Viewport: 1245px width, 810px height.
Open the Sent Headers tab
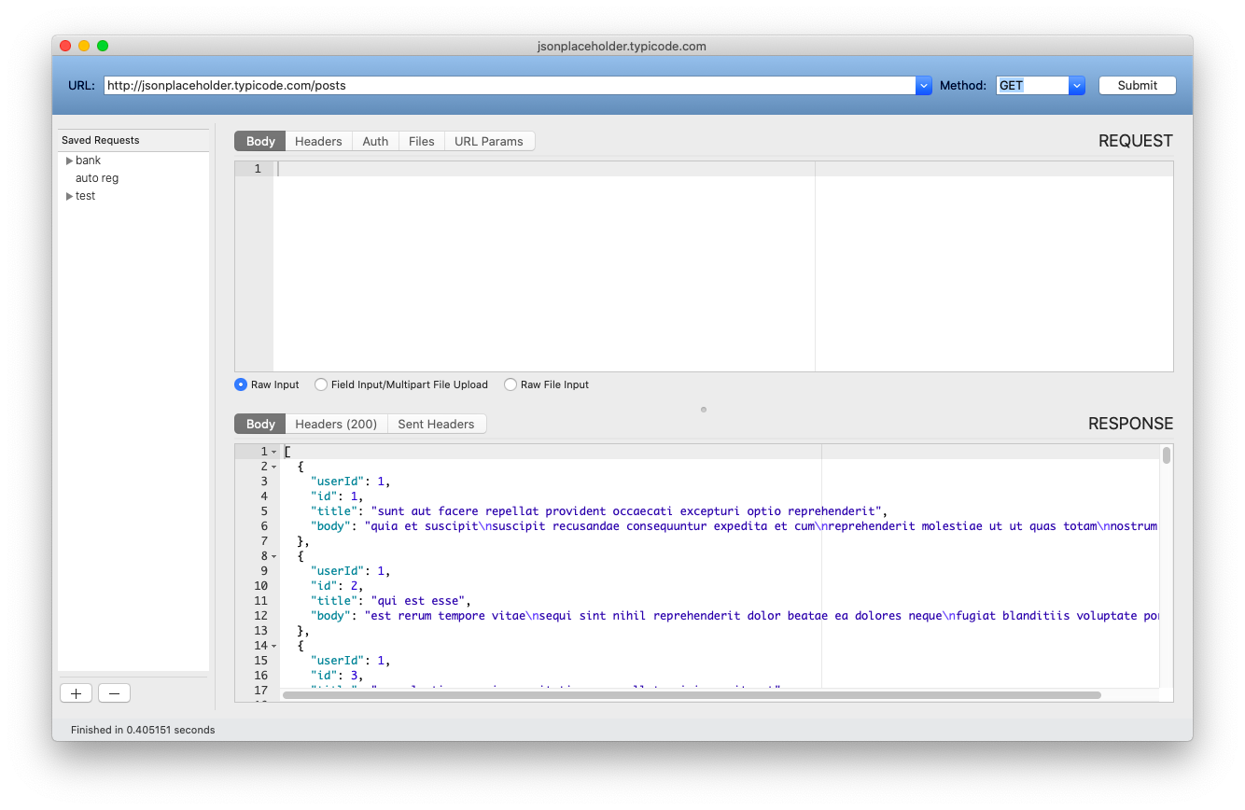(436, 424)
